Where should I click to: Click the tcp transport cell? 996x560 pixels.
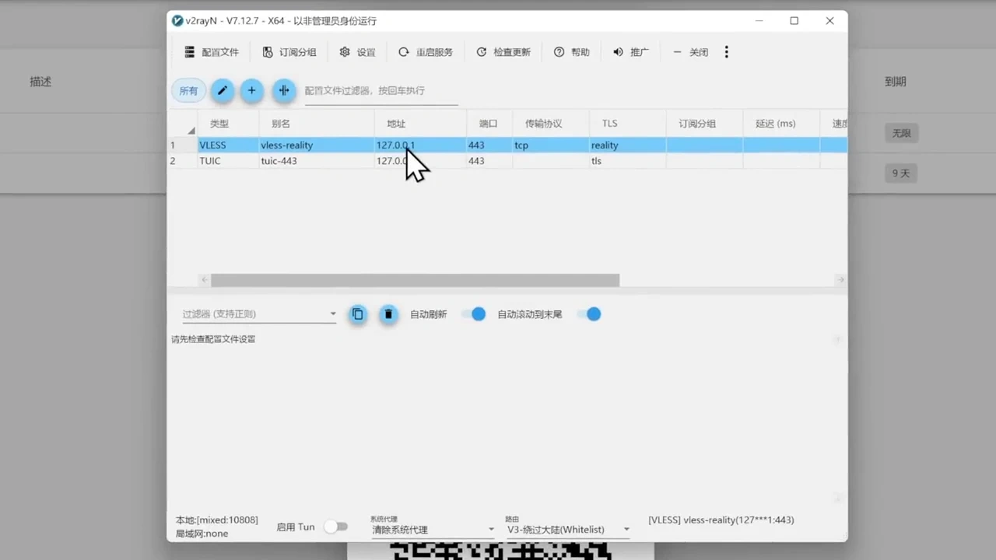click(x=551, y=145)
